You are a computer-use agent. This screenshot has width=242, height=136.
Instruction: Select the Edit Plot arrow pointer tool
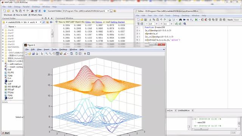coord(42,54)
